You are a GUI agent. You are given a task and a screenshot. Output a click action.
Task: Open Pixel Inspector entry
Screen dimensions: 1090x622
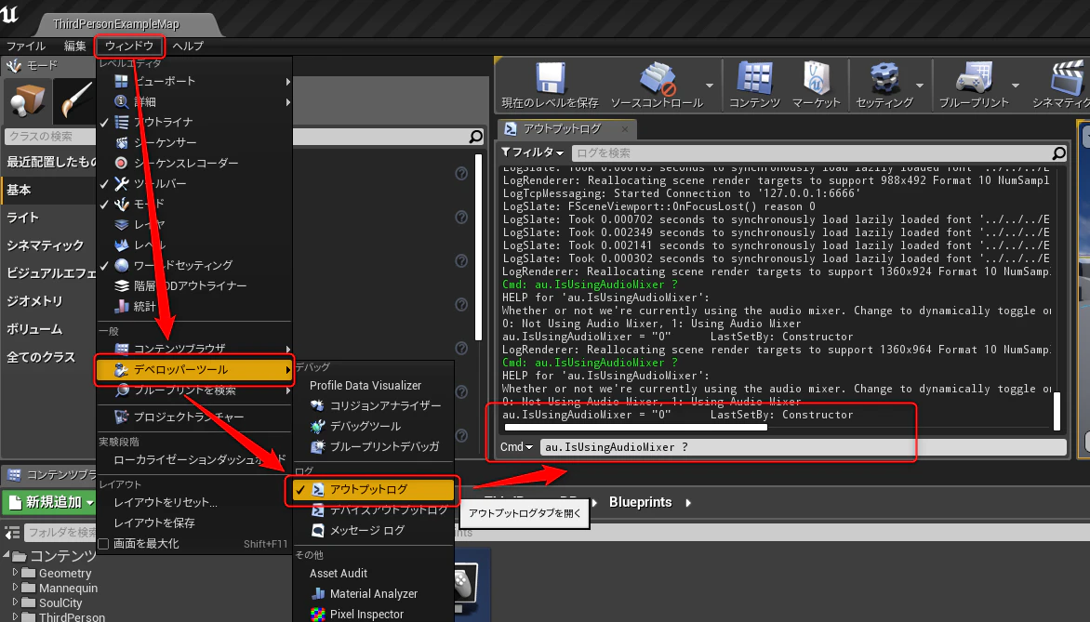366,615
